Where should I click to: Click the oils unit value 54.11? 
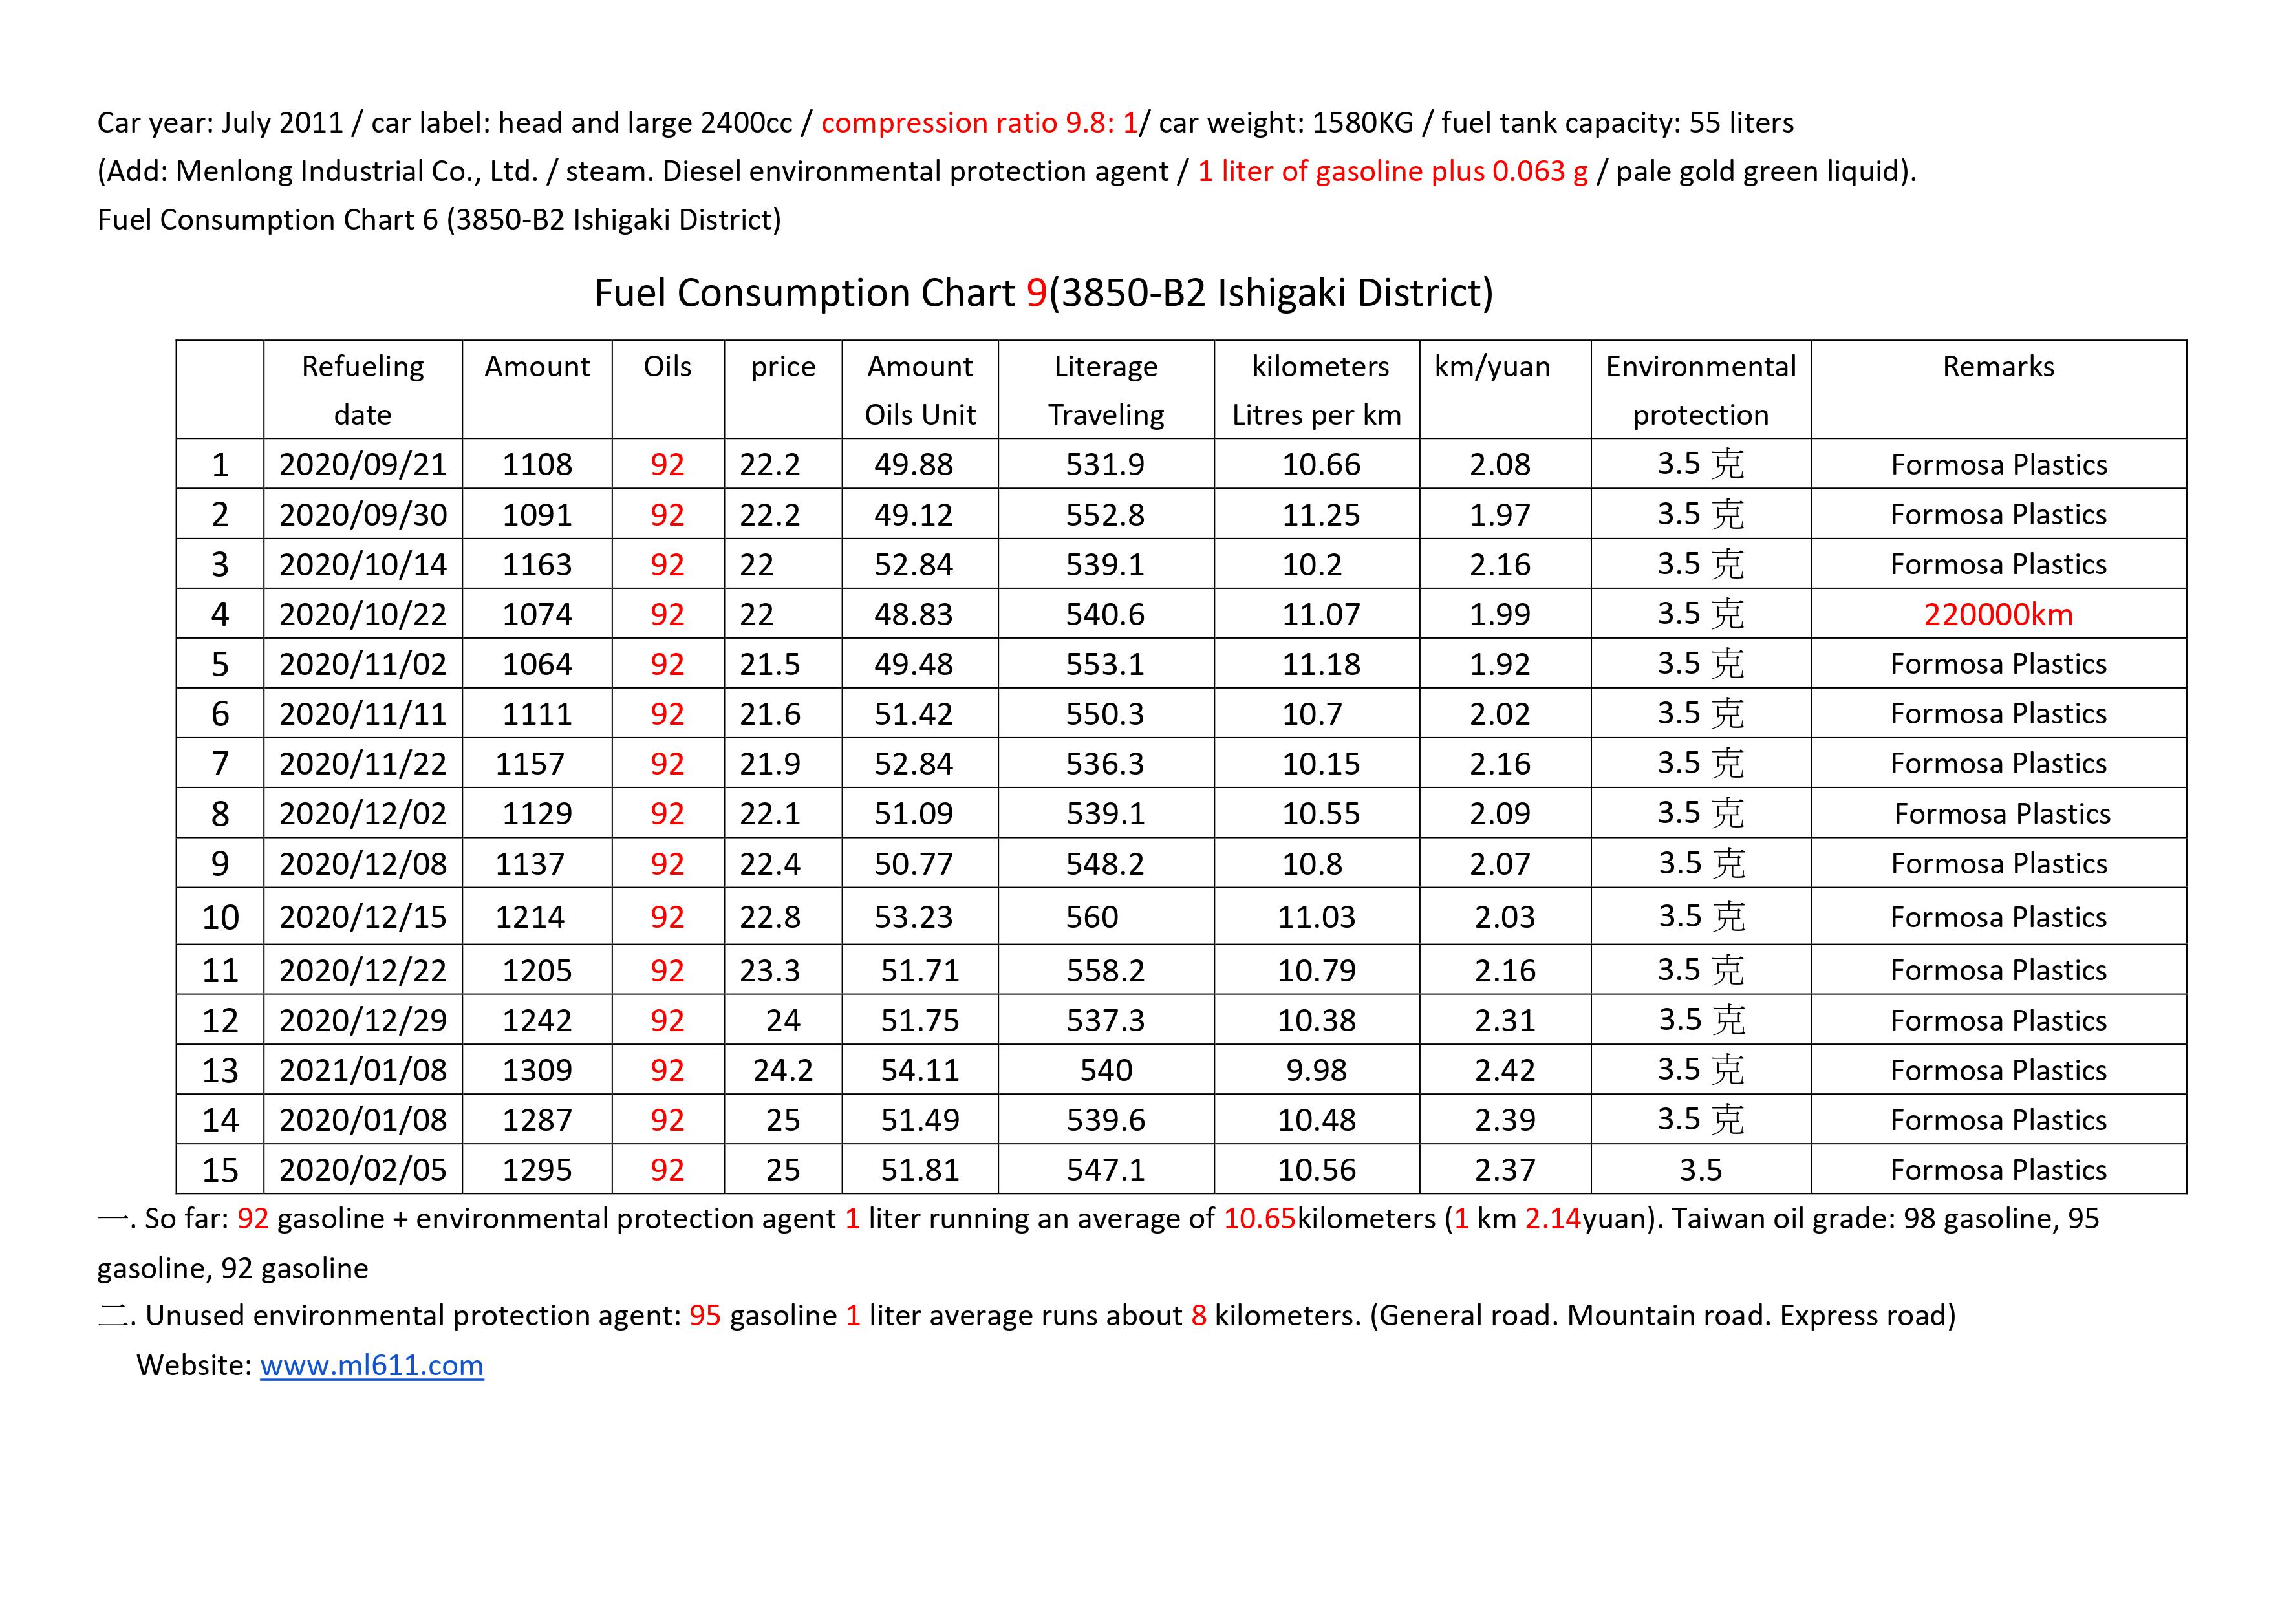pyautogui.click(x=920, y=1071)
